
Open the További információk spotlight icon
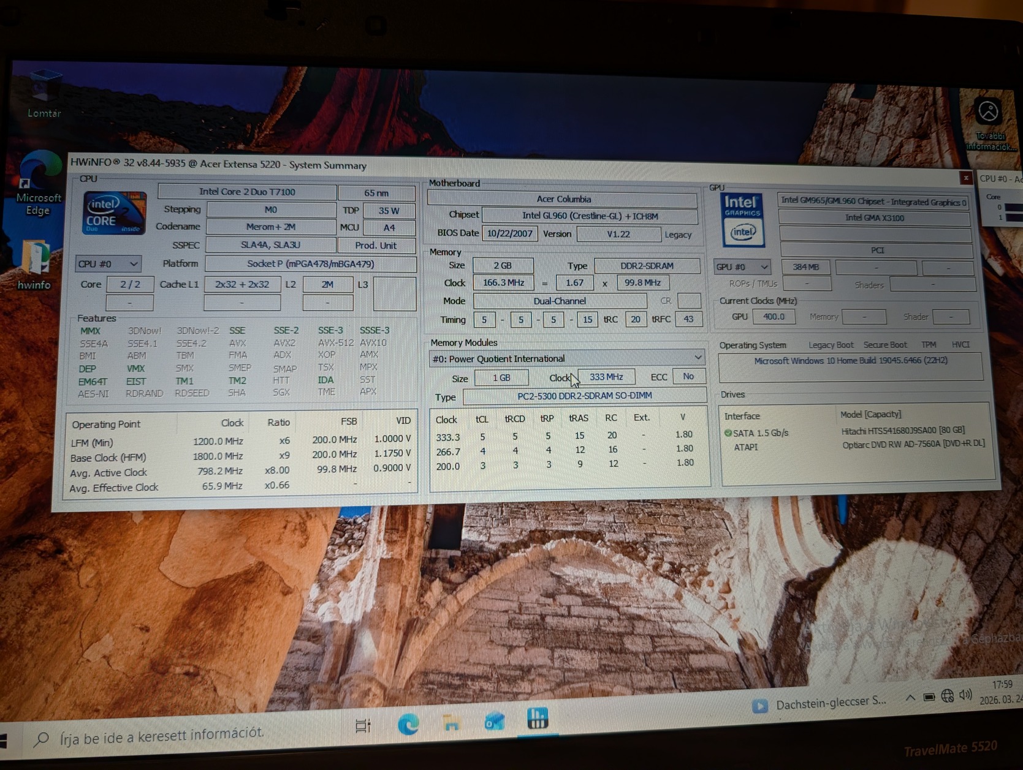coord(989,124)
